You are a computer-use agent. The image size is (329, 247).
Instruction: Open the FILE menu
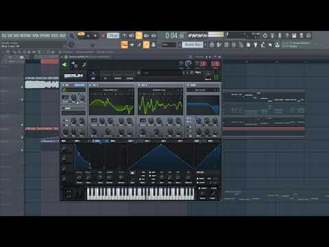tap(4, 36)
